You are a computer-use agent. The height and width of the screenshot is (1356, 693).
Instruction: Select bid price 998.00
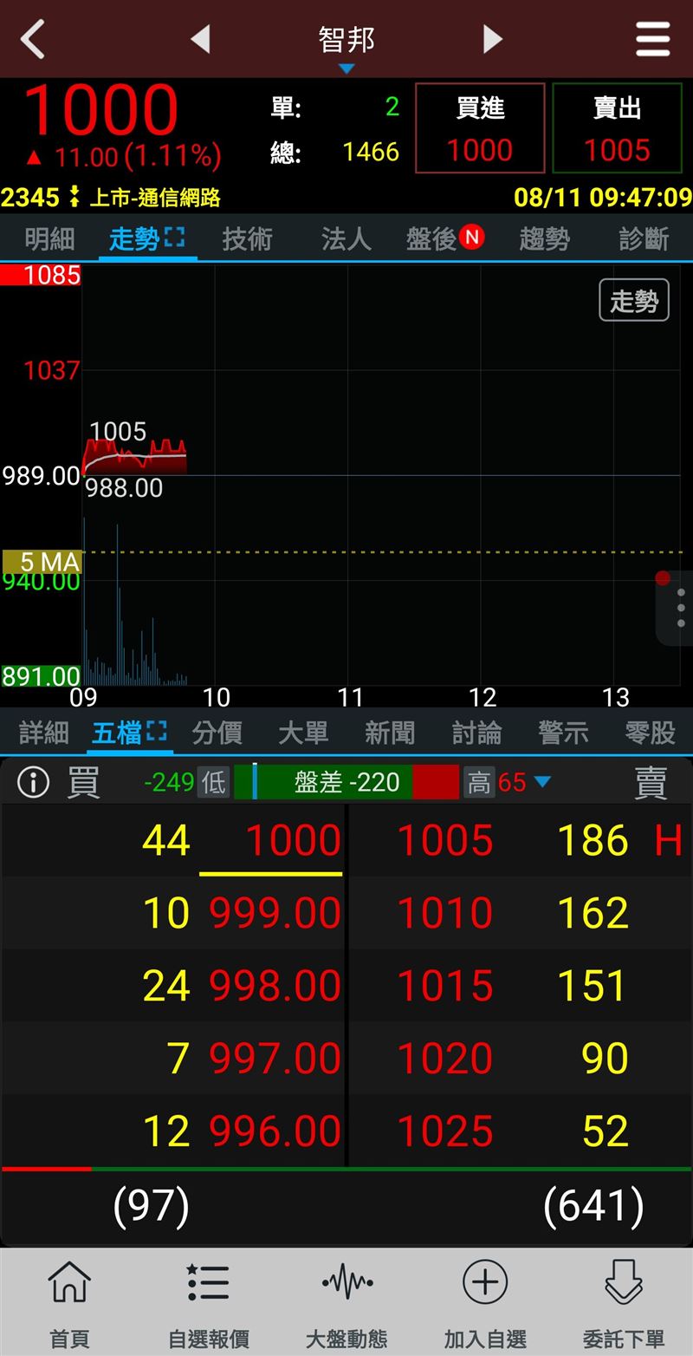275,987
